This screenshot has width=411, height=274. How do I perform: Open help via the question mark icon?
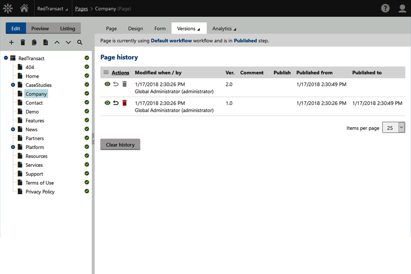click(385, 9)
